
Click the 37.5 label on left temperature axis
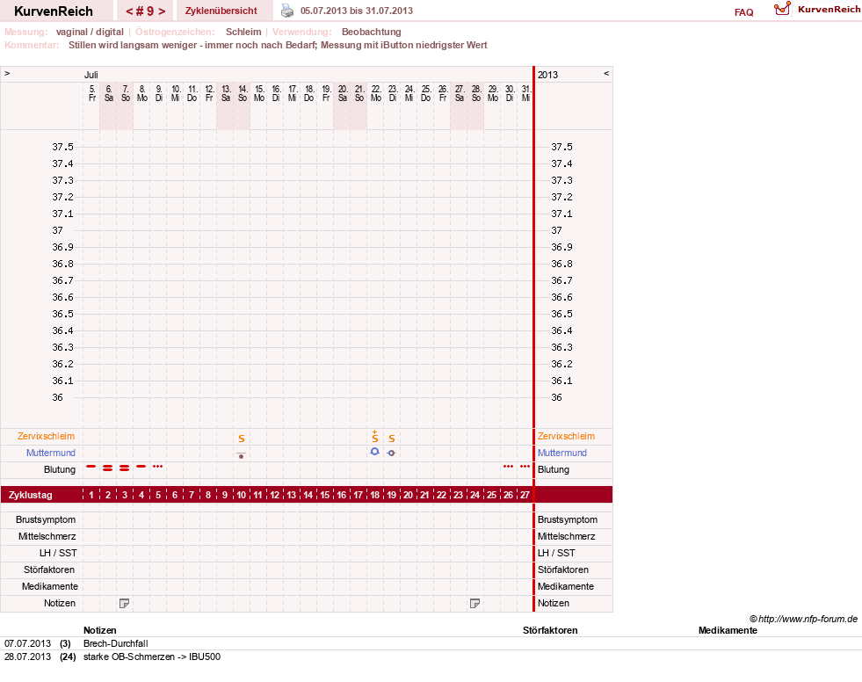click(x=62, y=147)
